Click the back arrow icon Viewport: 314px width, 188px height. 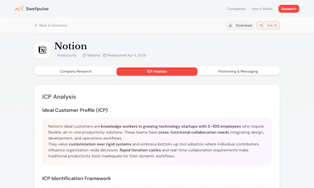point(36,26)
